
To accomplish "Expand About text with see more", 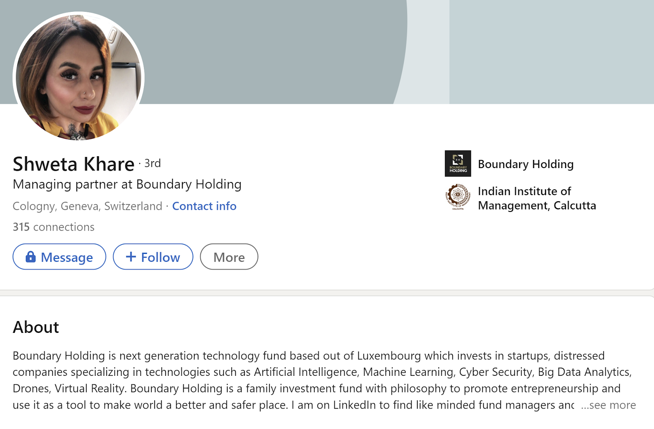I will (x=608, y=405).
